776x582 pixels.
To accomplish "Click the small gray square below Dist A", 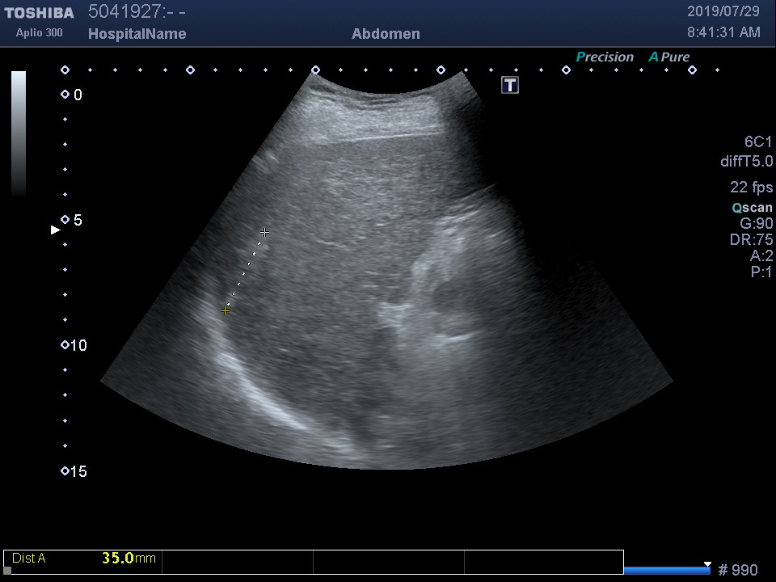I will coord(8,571).
